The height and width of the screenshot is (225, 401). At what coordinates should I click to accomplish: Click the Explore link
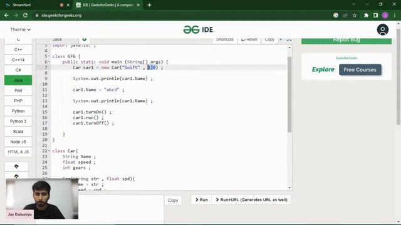click(323, 69)
